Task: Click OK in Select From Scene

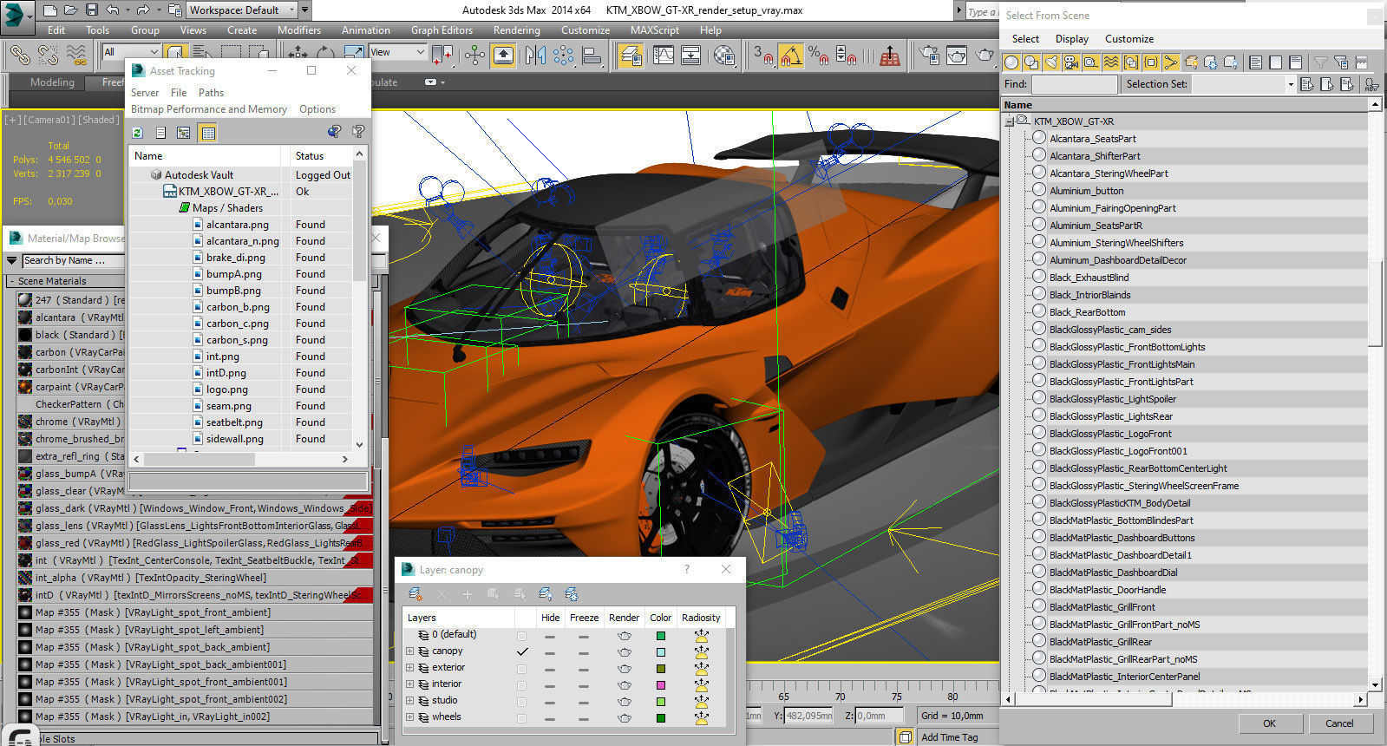Action: coord(1269,723)
